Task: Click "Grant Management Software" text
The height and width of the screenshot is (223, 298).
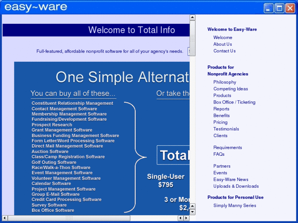Action: tap(62, 130)
